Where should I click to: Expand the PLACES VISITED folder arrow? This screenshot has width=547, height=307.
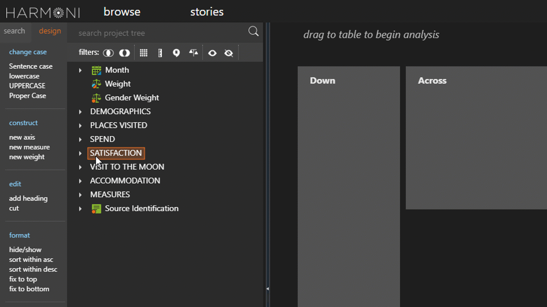pos(80,125)
